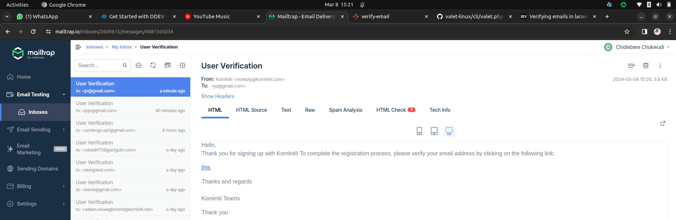Open the message three-dot options menu
676x220 pixels.
click(660, 66)
